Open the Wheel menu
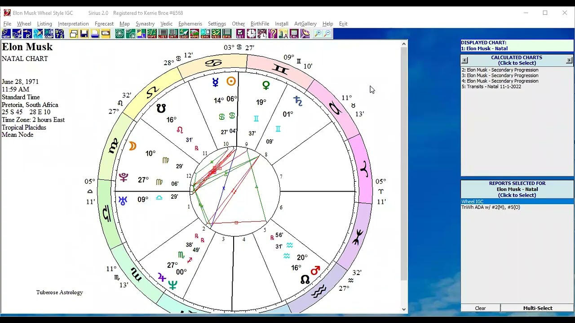 pos(24,24)
